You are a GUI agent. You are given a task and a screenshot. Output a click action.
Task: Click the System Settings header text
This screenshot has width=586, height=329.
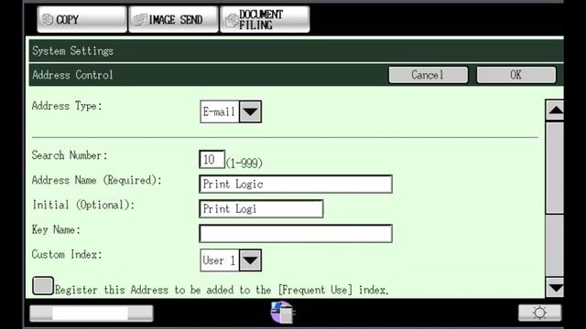point(72,51)
